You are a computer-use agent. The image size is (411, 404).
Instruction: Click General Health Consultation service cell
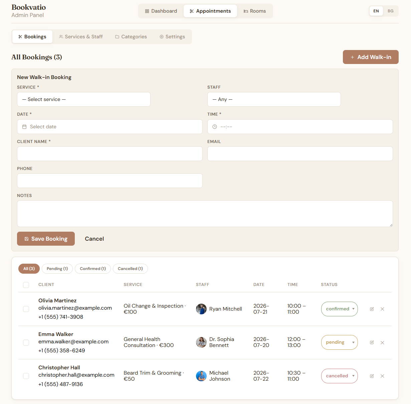point(149,342)
